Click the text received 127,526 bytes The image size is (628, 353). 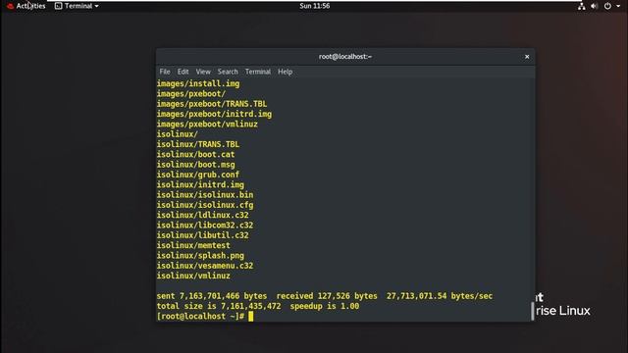point(327,296)
